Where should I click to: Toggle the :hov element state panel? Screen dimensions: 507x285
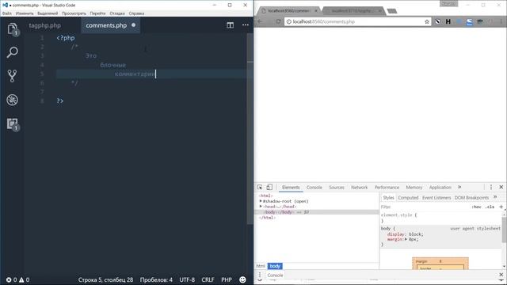coord(476,207)
